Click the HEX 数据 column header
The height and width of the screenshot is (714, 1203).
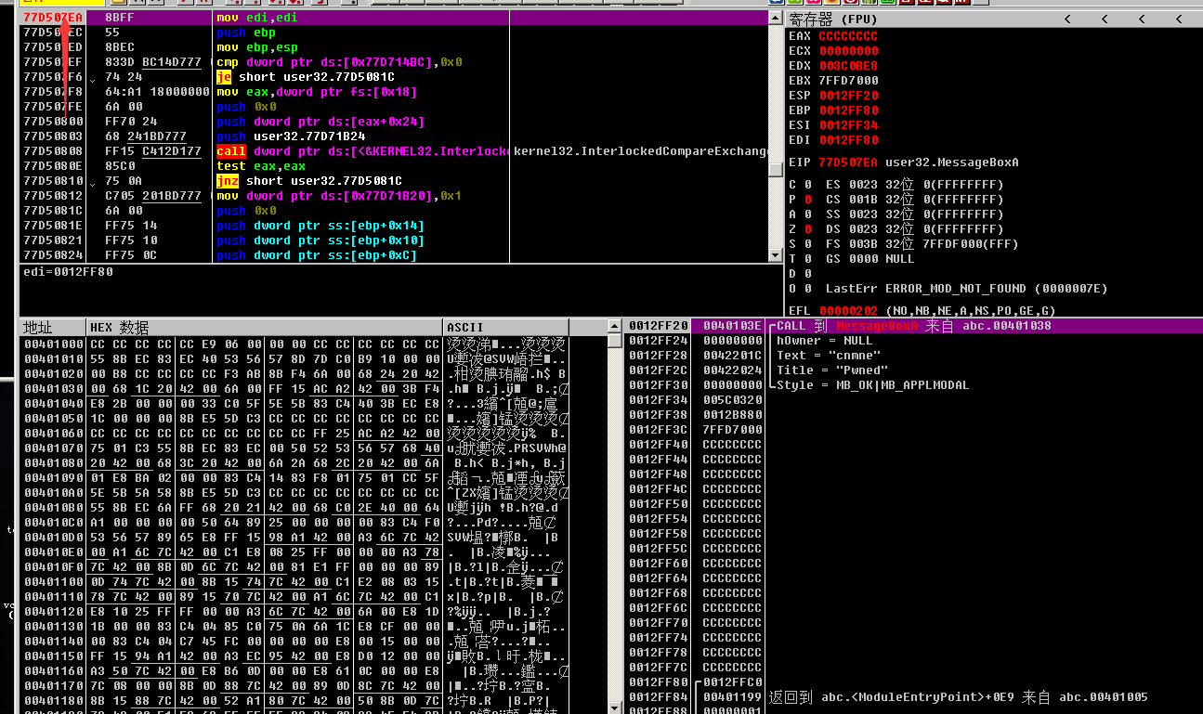(x=264, y=328)
